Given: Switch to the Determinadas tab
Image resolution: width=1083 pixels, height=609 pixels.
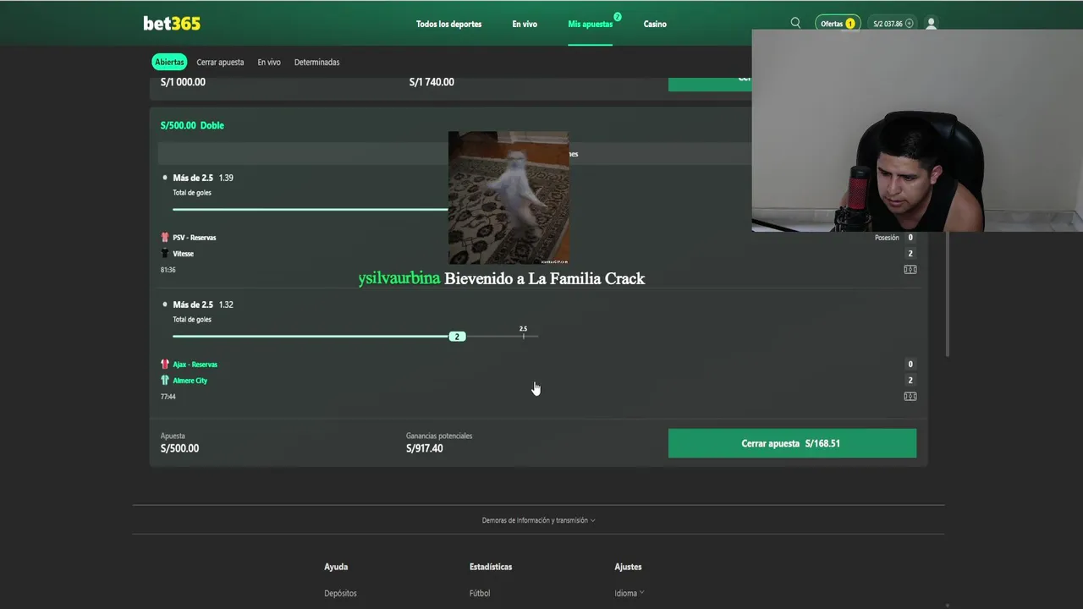Looking at the screenshot, I should pos(316,62).
